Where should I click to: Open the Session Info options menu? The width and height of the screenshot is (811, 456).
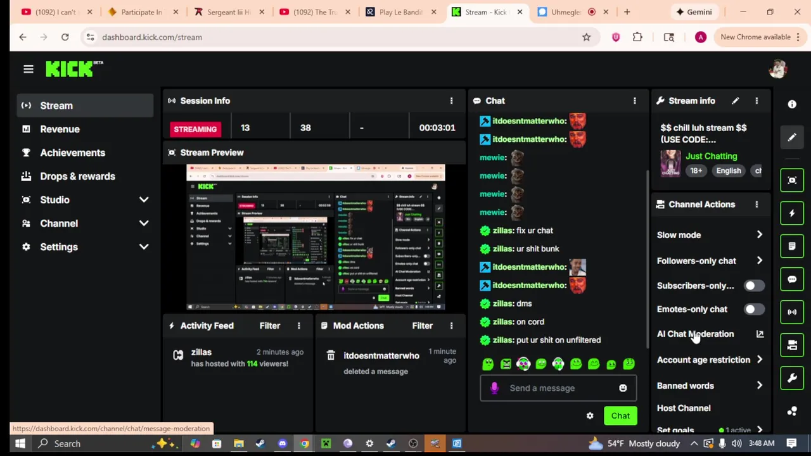[x=451, y=101]
